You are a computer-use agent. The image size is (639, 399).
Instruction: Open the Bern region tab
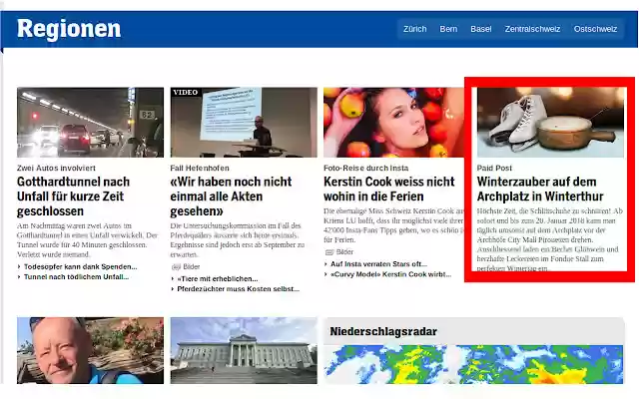tap(448, 29)
